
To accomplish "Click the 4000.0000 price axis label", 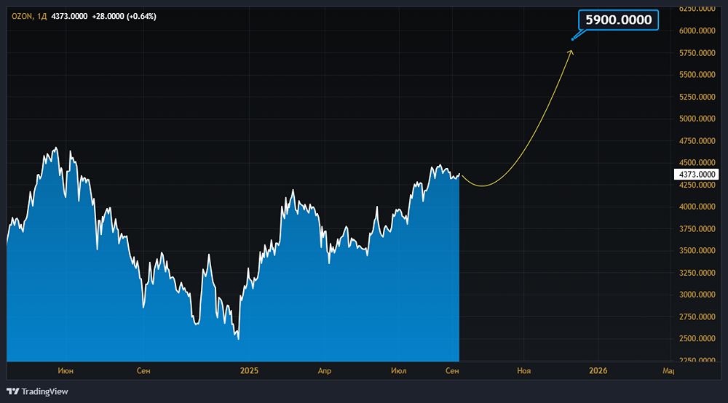I will point(697,207).
